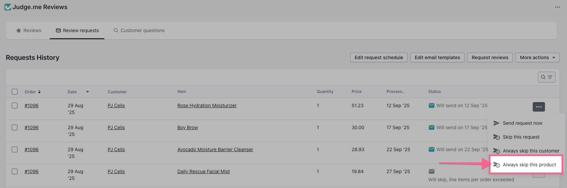Choose Always skip this product menu item
Image resolution: width=567 pixels, height=188 pixels.
pos(529,165)
